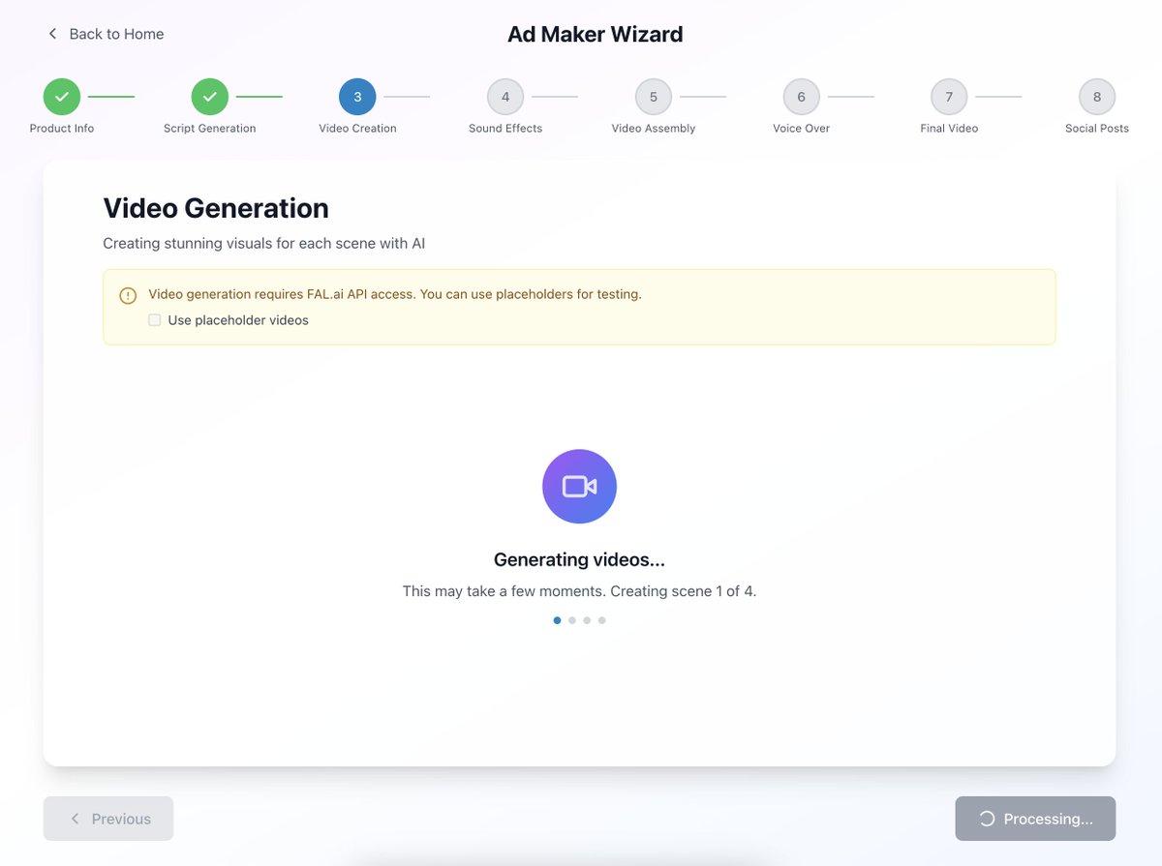
Task: Select the Voice Over step circle
Action: point(801,96)
